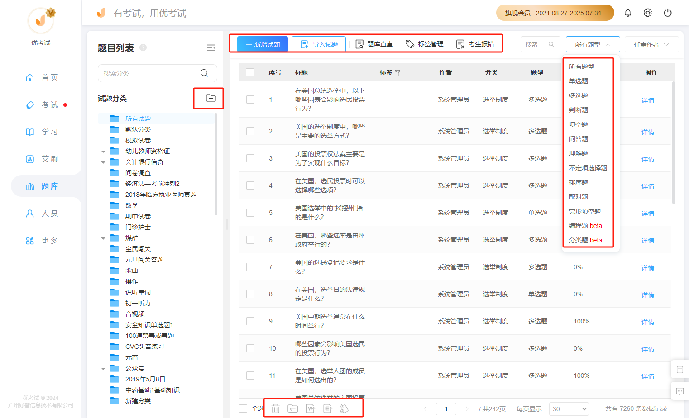Check the box for question 3
This screenshot has height=418, width=689.
pyautogui.click(x=250, y=158)
